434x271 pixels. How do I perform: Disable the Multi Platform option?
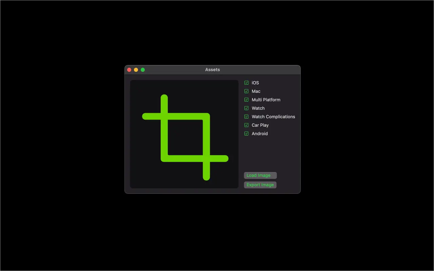246,100
